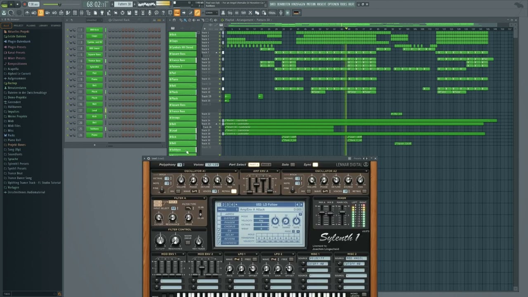Select the LIBRARY tab in the browser
Viewport: 528px width, 297px height.
[x=43, y=26]
